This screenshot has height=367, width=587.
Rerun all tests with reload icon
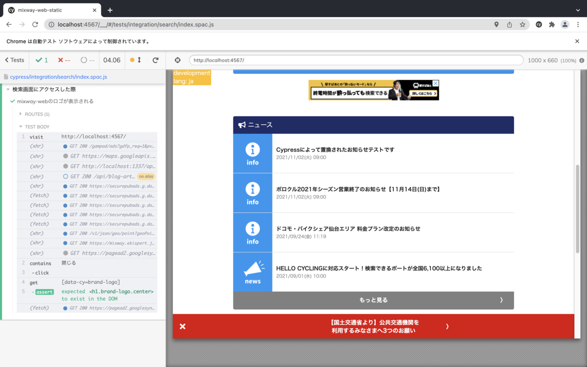click(156, 60)
